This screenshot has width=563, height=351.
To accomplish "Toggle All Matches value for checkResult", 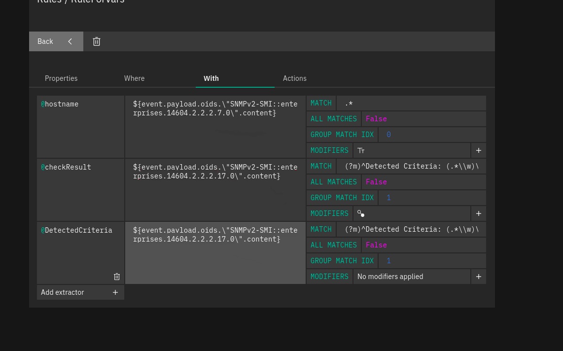I will tap(376, 182).
